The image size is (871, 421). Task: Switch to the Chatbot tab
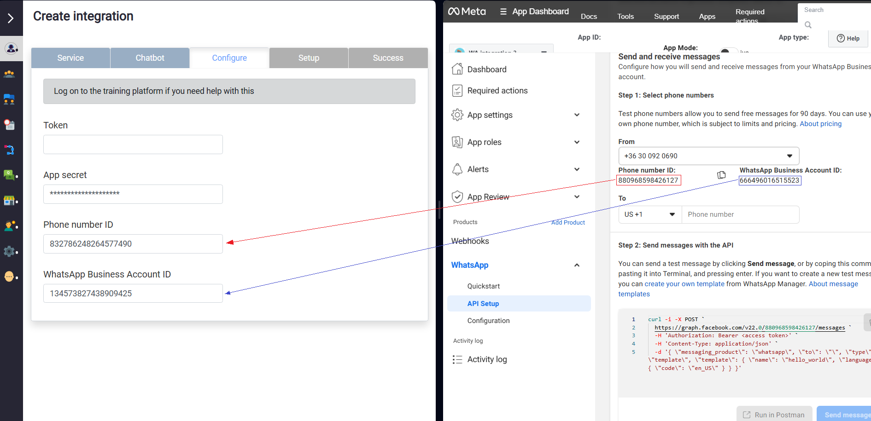point(150,58)
